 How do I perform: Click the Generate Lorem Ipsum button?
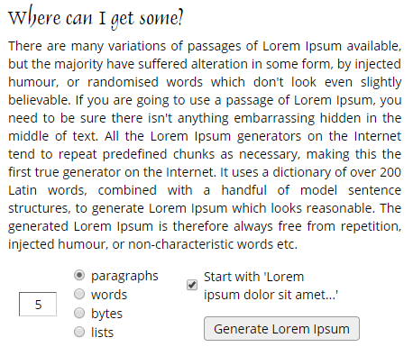tap(281, 329)
